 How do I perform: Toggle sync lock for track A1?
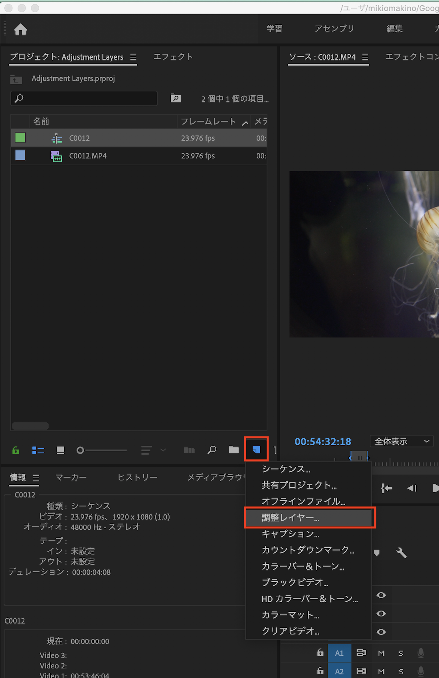(362, 653)
